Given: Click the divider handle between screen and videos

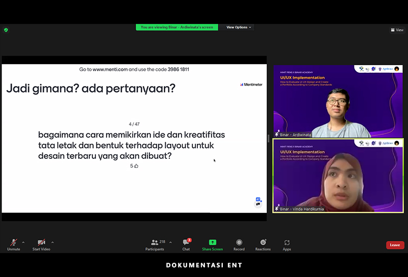Looking at the screenshot, I should pos(269,138).
